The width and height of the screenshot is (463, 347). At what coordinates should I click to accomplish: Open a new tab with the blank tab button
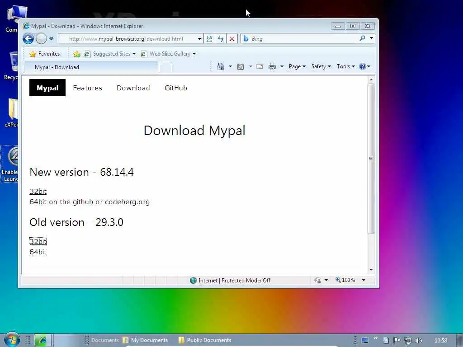point(165,68)
